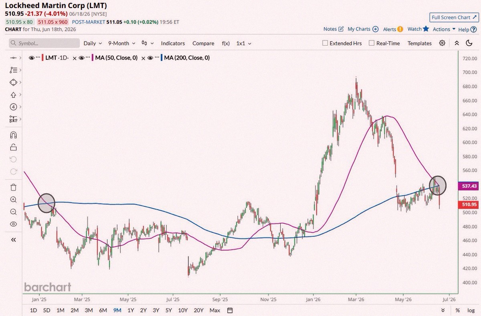Open the Templates menu

(419, 43)
